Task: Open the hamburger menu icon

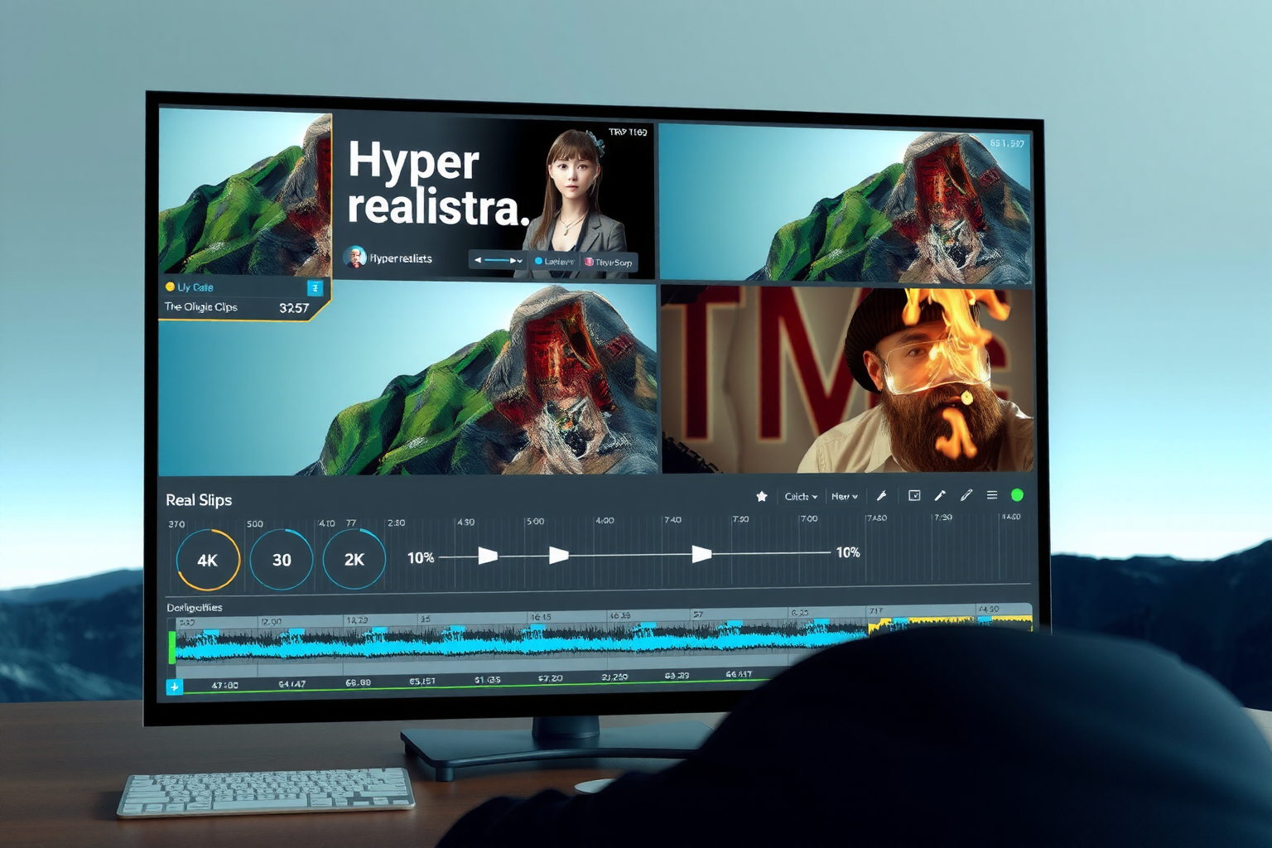Action: [x=991, y=495]
